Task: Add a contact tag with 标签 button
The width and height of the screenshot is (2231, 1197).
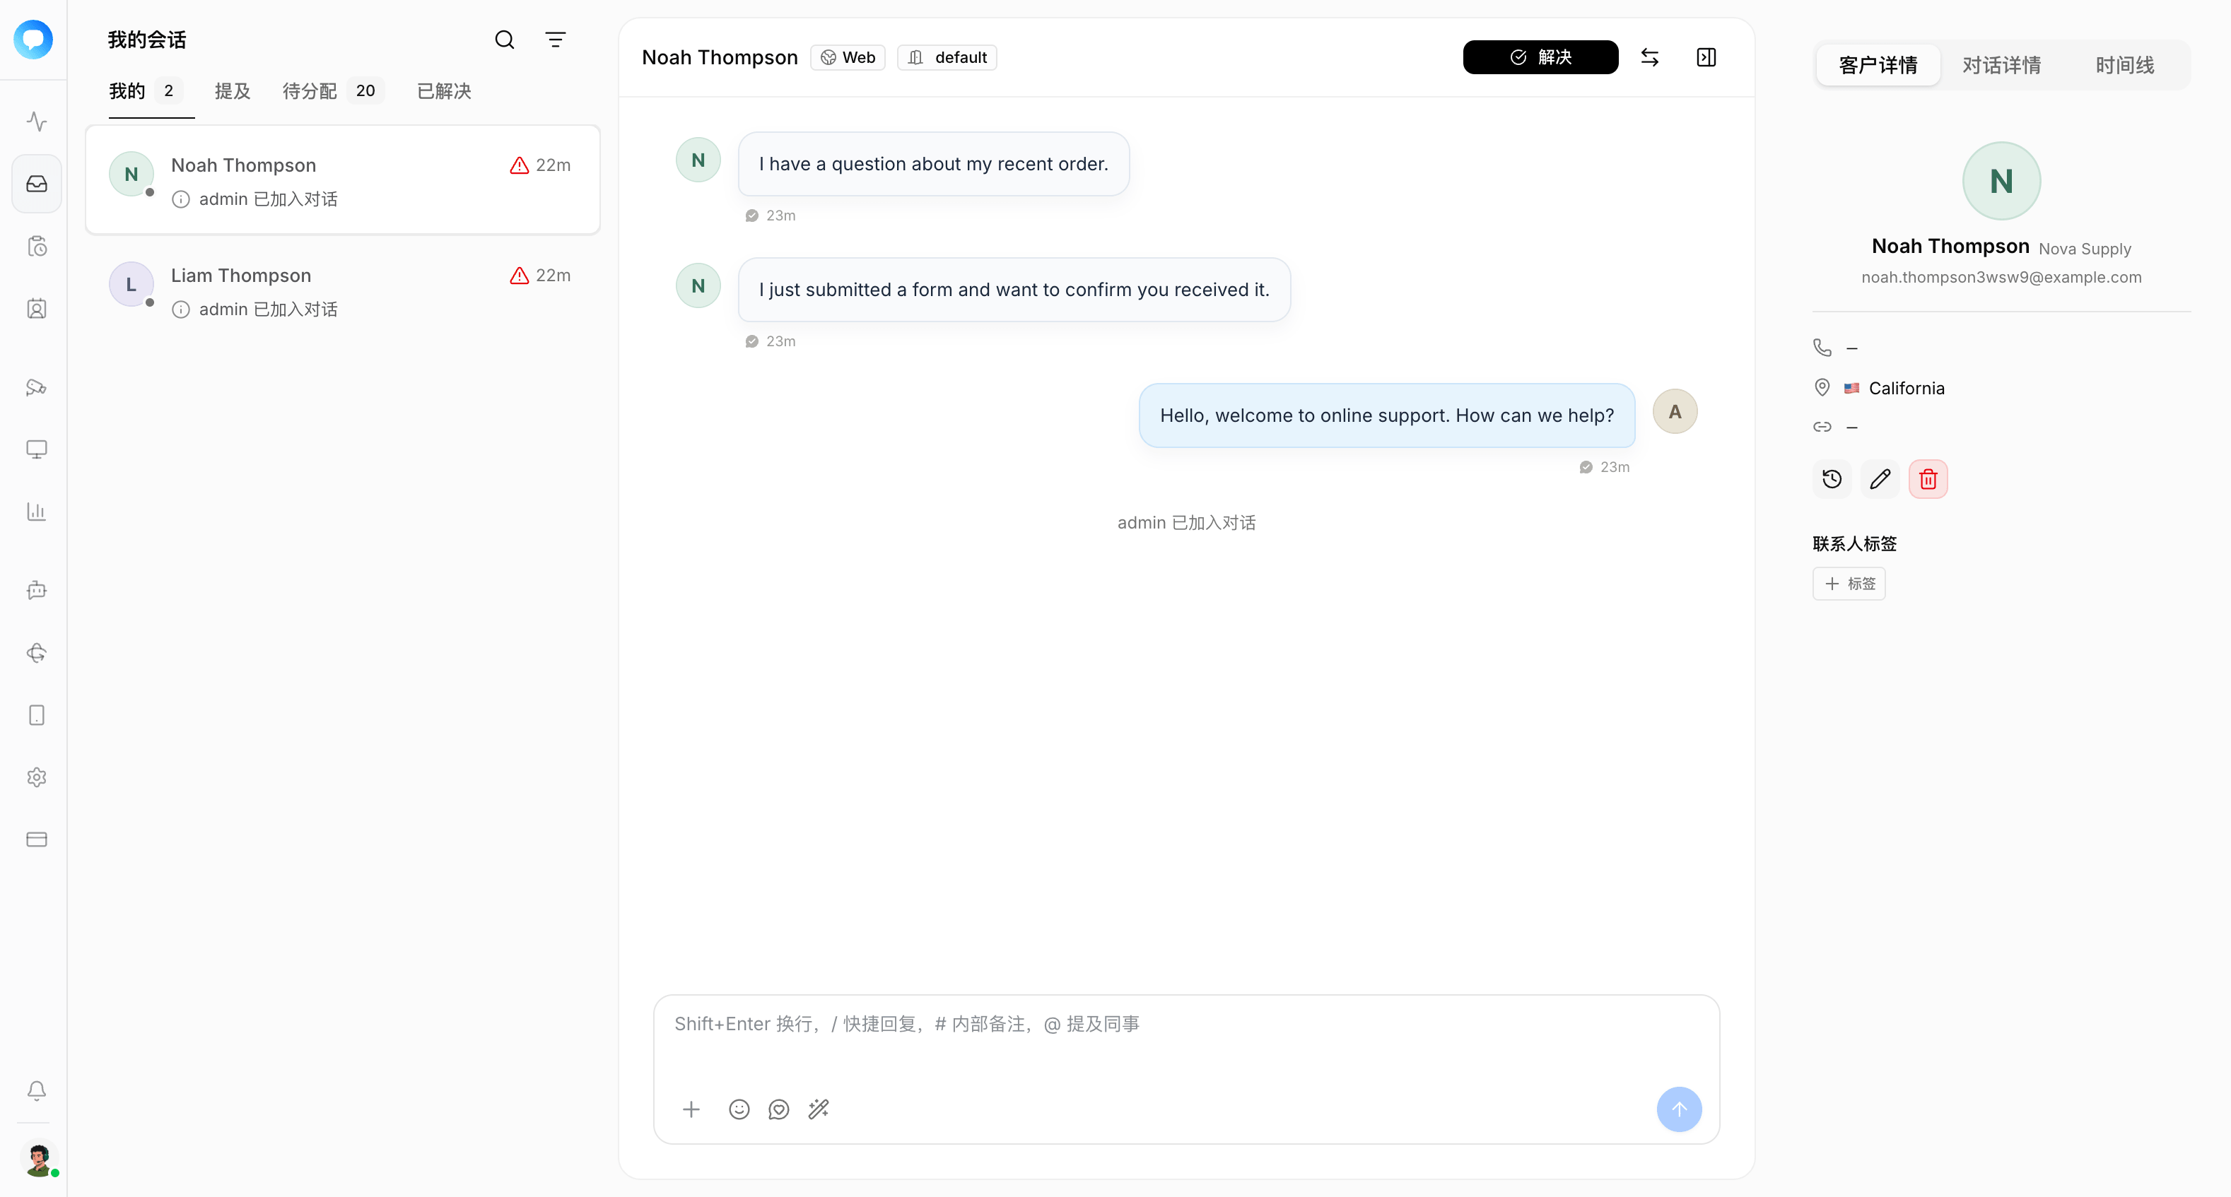Action: [1848, 584]
